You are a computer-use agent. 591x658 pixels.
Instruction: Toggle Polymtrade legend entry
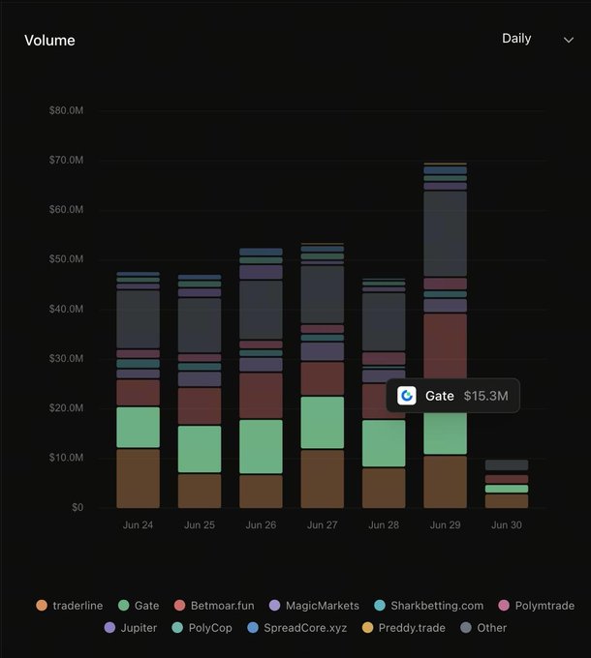537,606
